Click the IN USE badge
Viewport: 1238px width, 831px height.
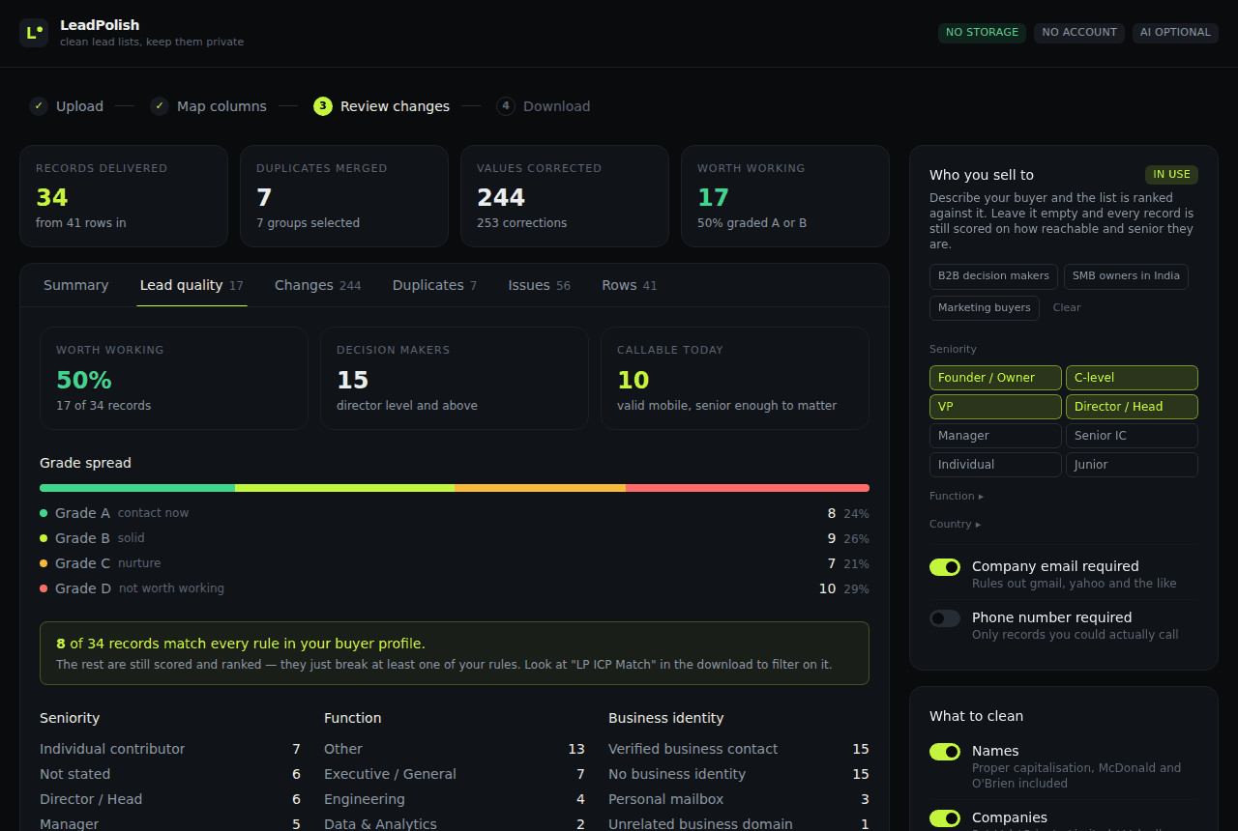(1172, 175)
